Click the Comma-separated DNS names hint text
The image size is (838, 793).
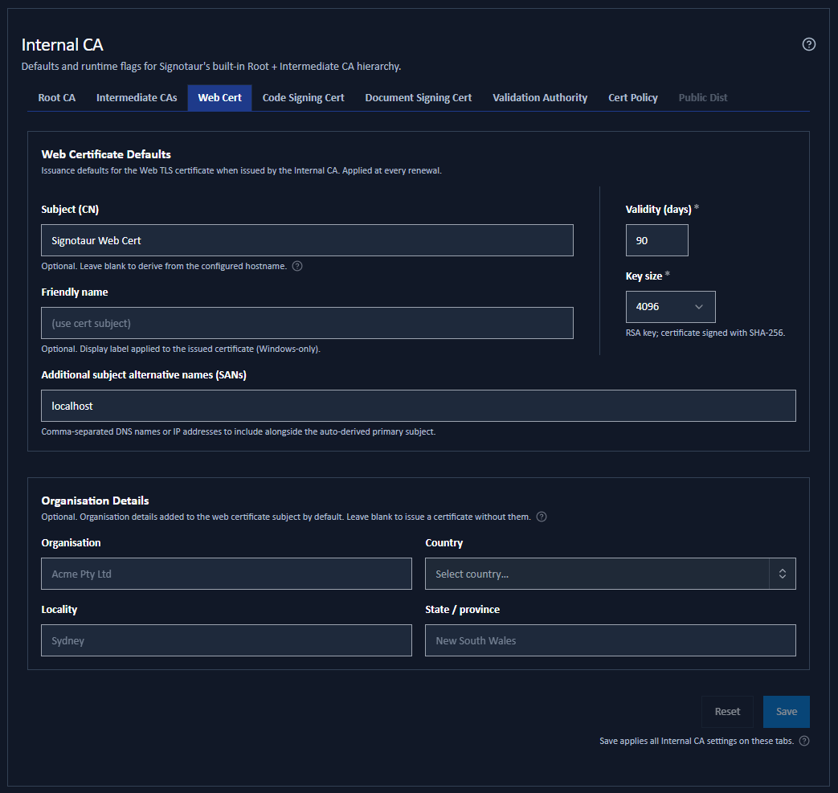[x=239, y=431]
